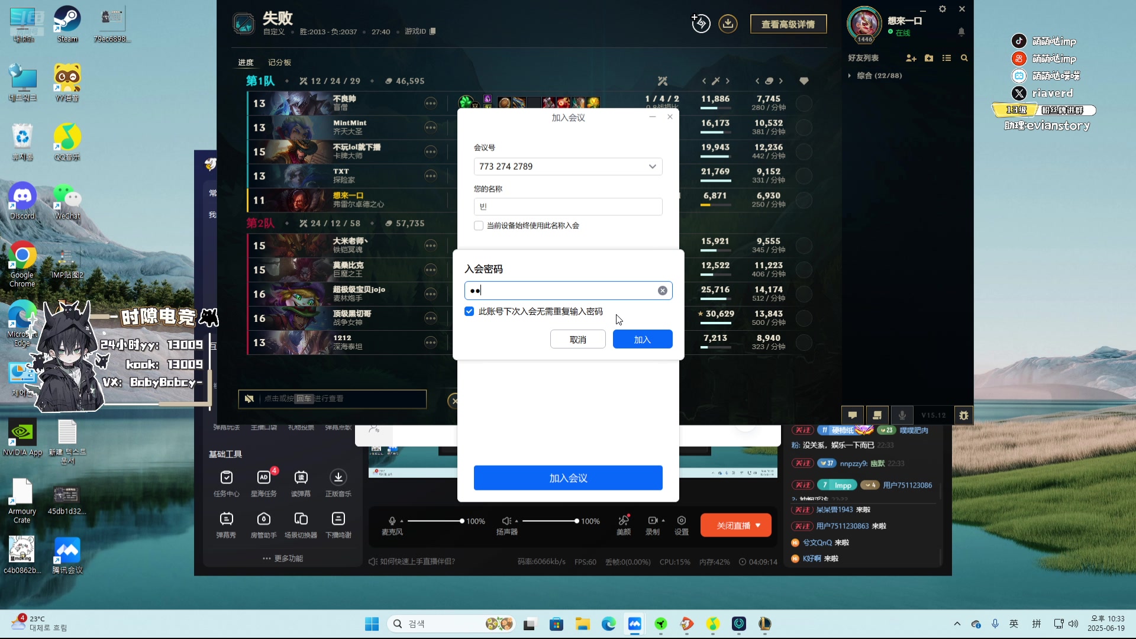Open File Explorer from taskbar
This screenshot has height=639, width=1136.
[x=582, y=624]
